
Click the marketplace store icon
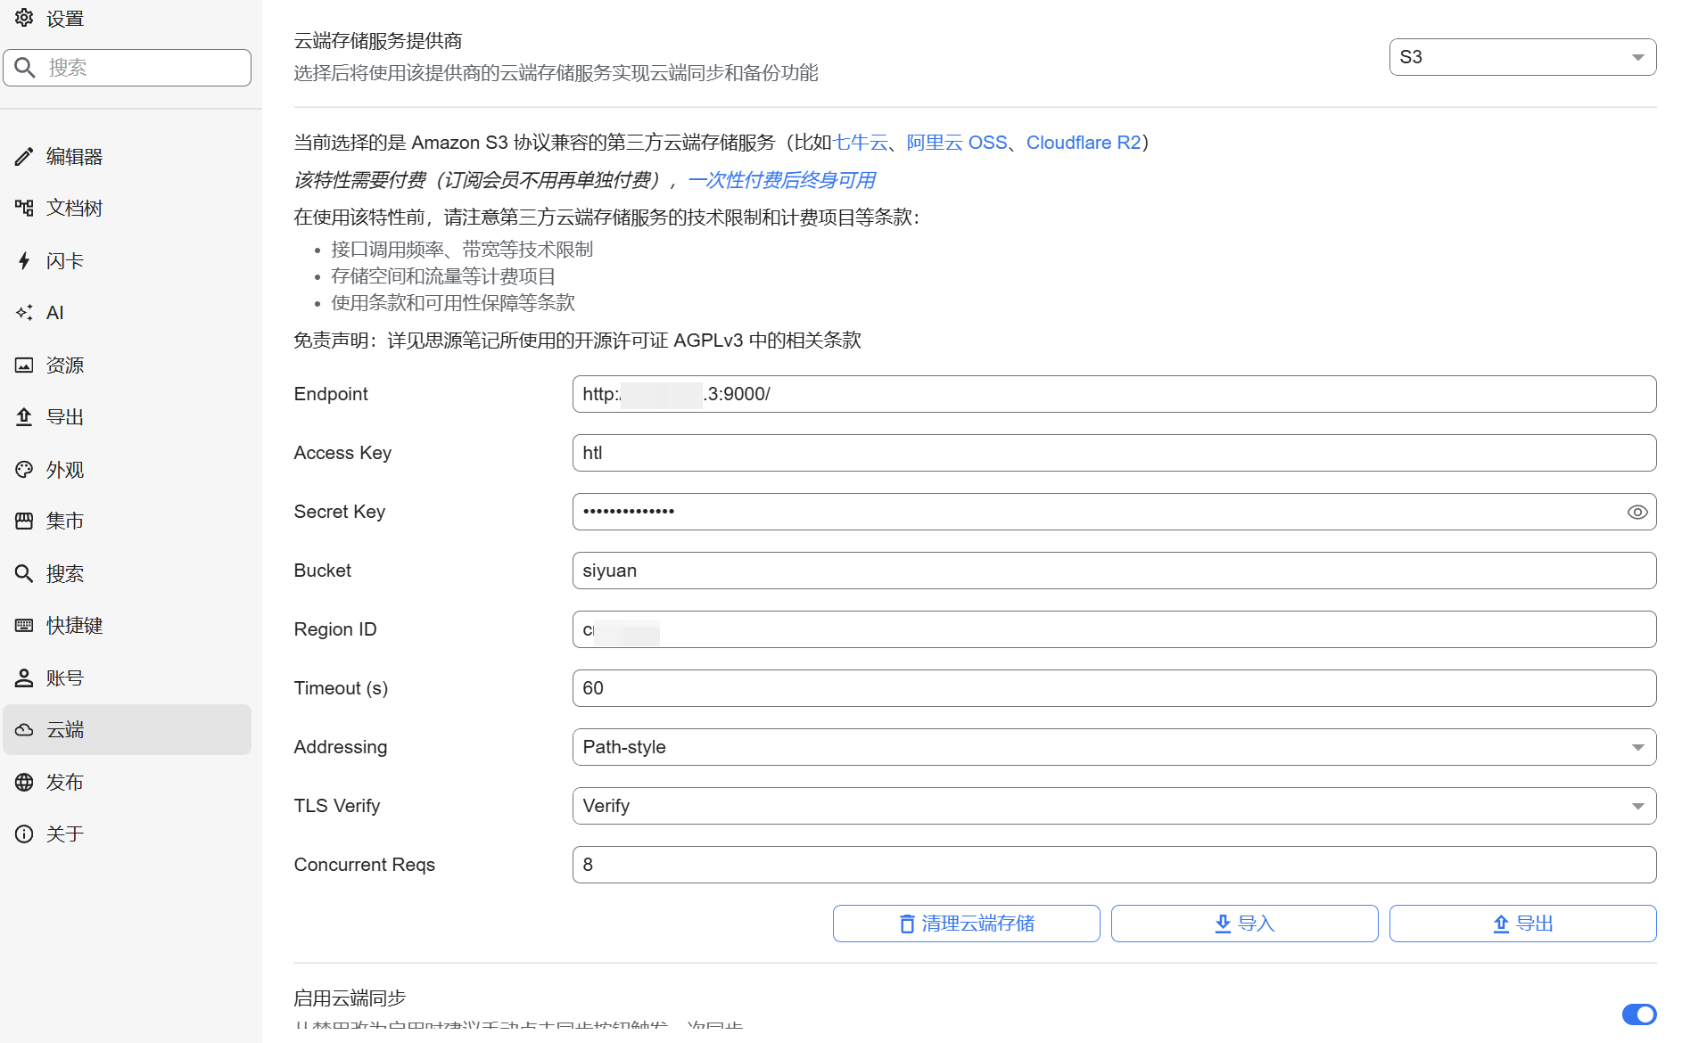24,521
